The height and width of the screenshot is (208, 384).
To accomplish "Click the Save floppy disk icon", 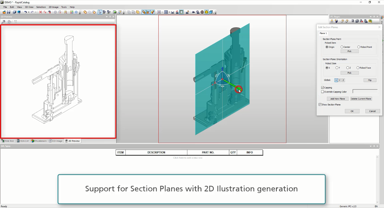I will (9, 12).
